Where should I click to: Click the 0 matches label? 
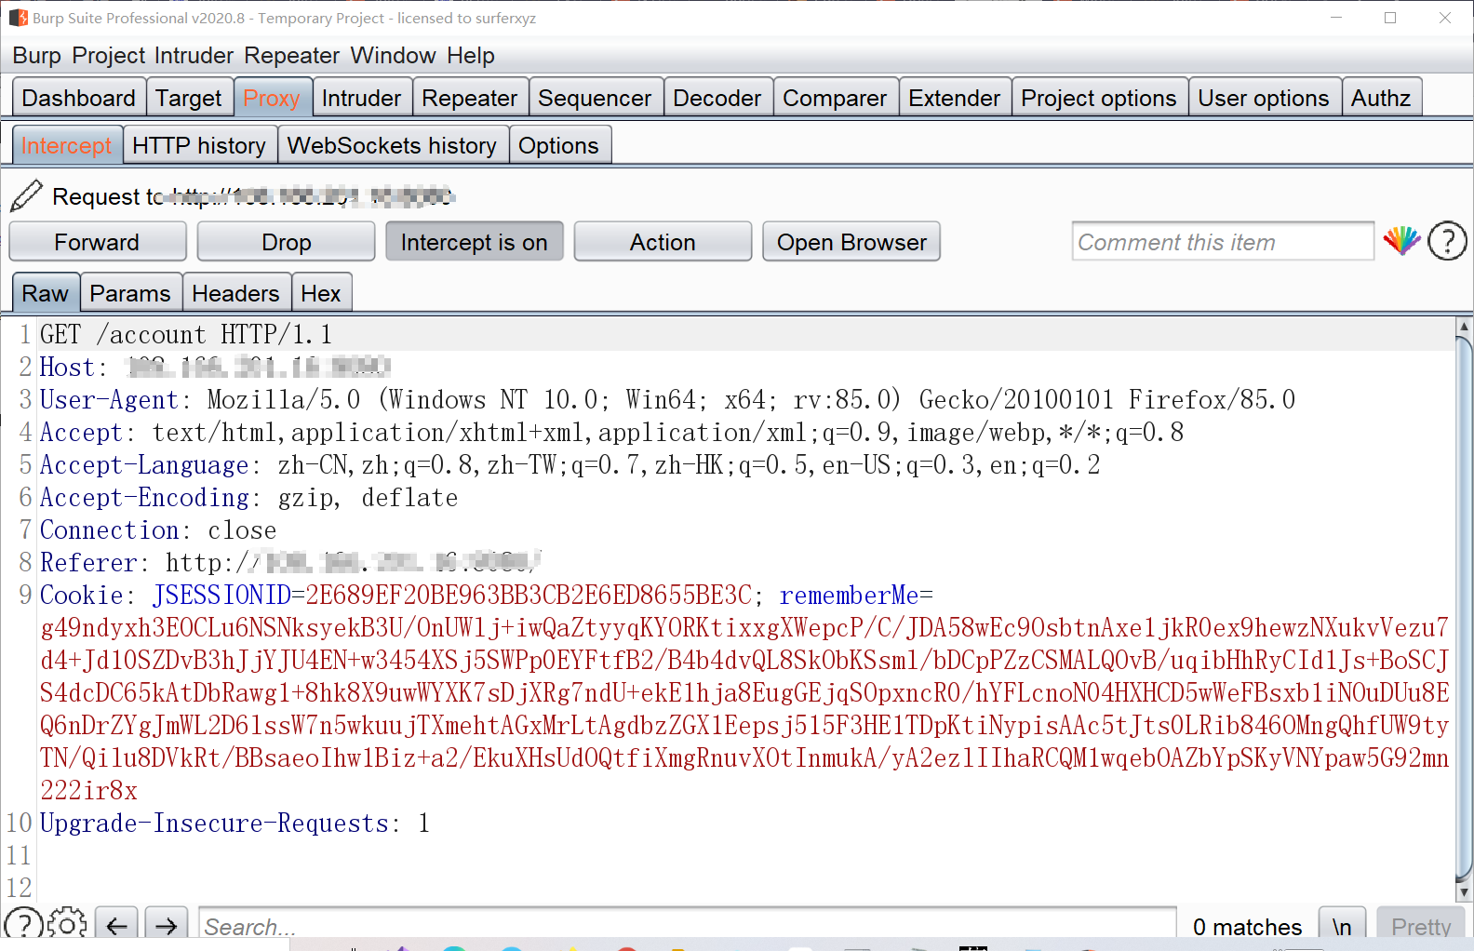[1247, 927]
